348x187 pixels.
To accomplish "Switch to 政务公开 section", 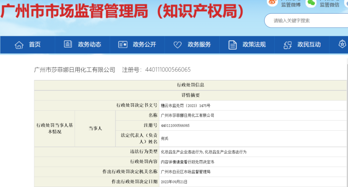I will [145, 44].
